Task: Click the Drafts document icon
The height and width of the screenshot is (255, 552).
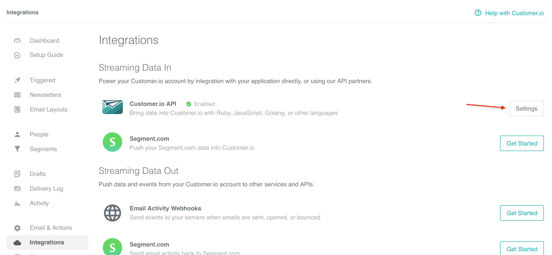Action: click(x=17, y=174)
